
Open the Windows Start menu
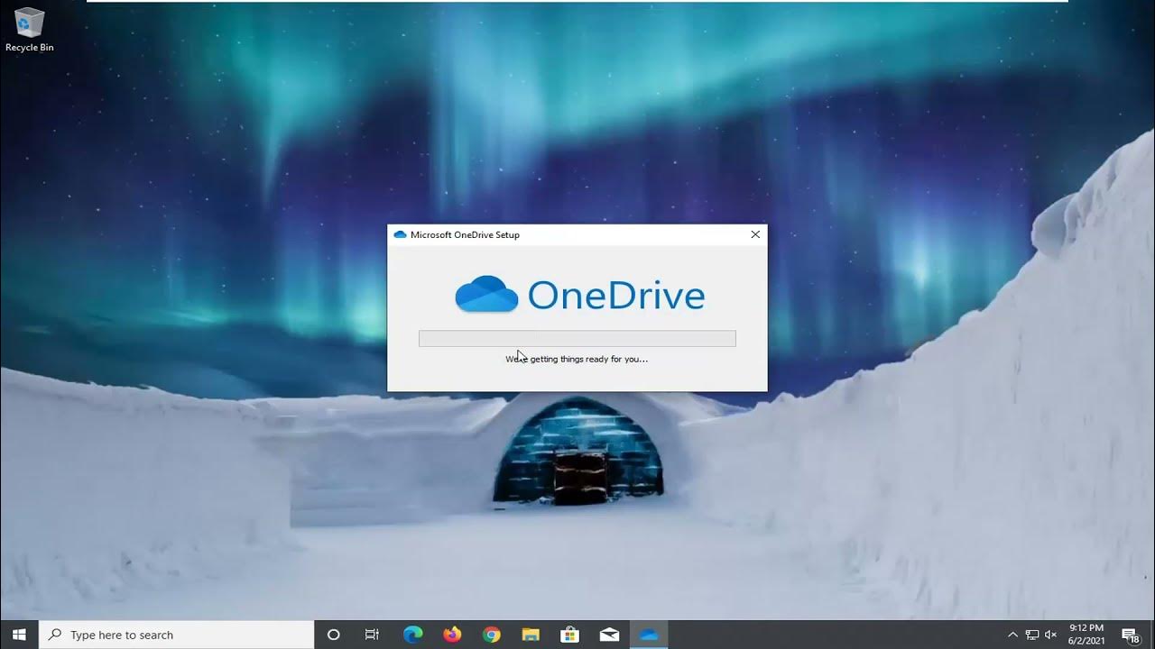click(19, 635)
